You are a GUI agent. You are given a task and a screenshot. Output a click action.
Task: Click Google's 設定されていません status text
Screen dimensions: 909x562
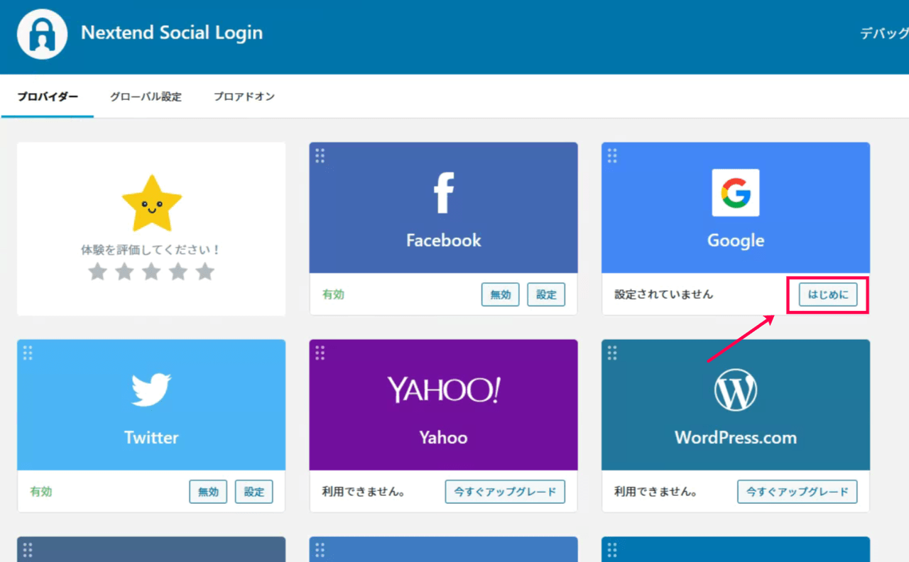pyautogui.click(x=664, y=294)
